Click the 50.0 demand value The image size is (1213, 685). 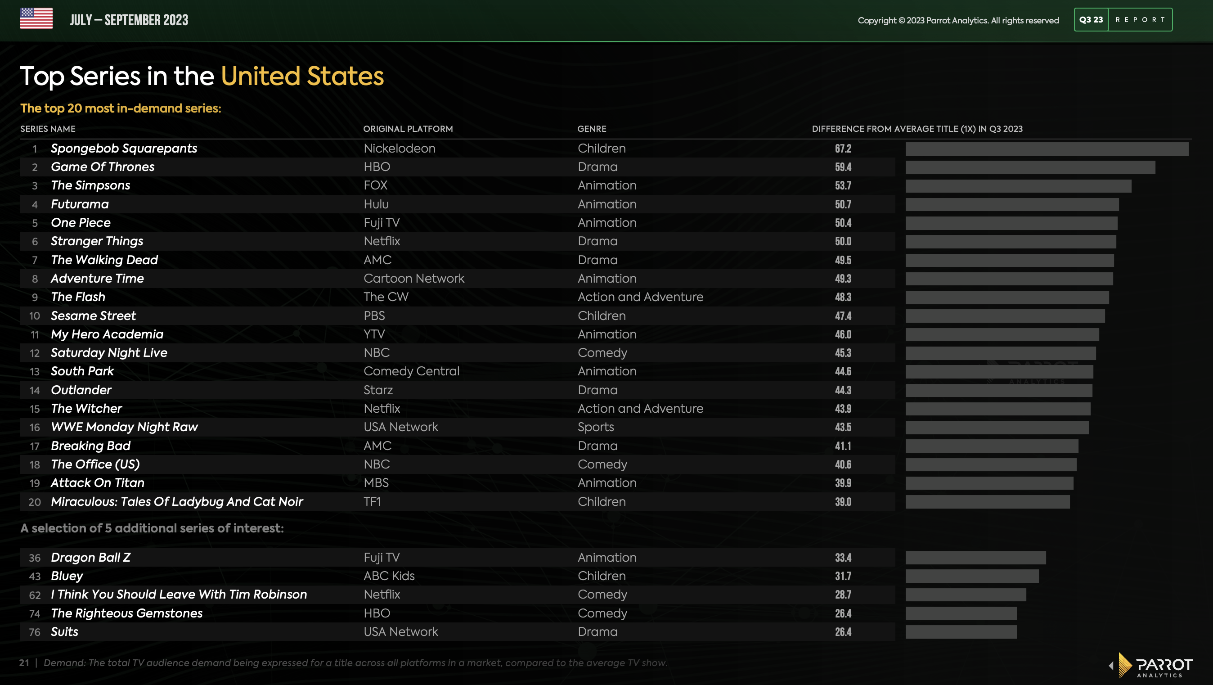[x=843, y=242]
